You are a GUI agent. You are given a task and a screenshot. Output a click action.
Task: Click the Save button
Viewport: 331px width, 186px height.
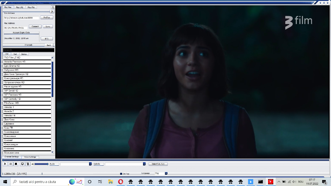tap(48, 26)
